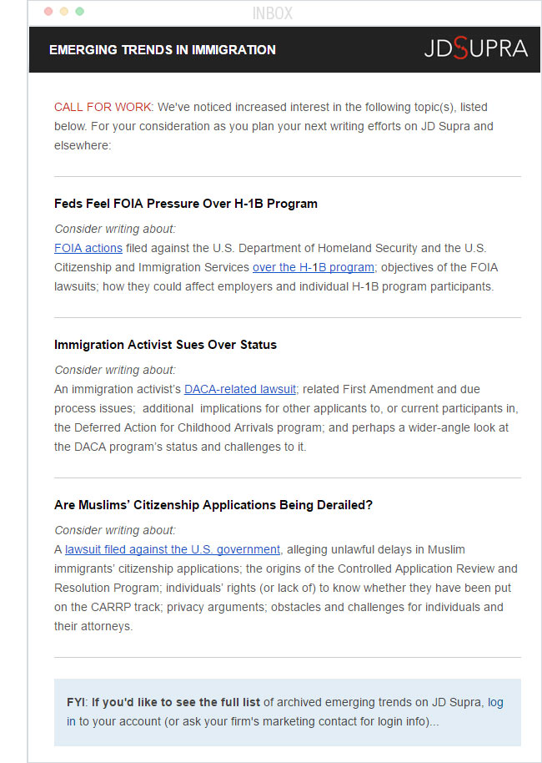Screen dimensions: 542x763
Task: Click the JD Supra logo
Action: click(x=475, y=48)
